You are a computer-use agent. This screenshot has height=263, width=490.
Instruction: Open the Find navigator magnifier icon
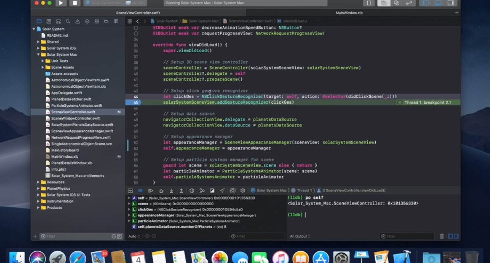[68, 21]
